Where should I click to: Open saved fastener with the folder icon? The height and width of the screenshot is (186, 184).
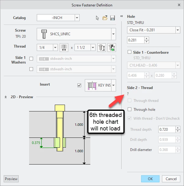pos(105,18)
